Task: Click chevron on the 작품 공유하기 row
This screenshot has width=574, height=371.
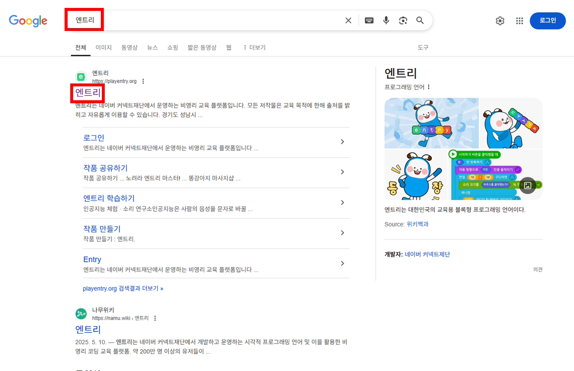Action: coord(342,172)
